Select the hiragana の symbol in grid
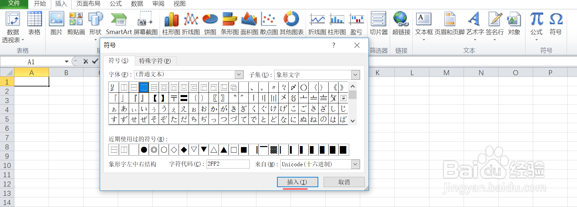Image resolution: width=577 pixels, height=207 pixels. click(x=324, y=119)
